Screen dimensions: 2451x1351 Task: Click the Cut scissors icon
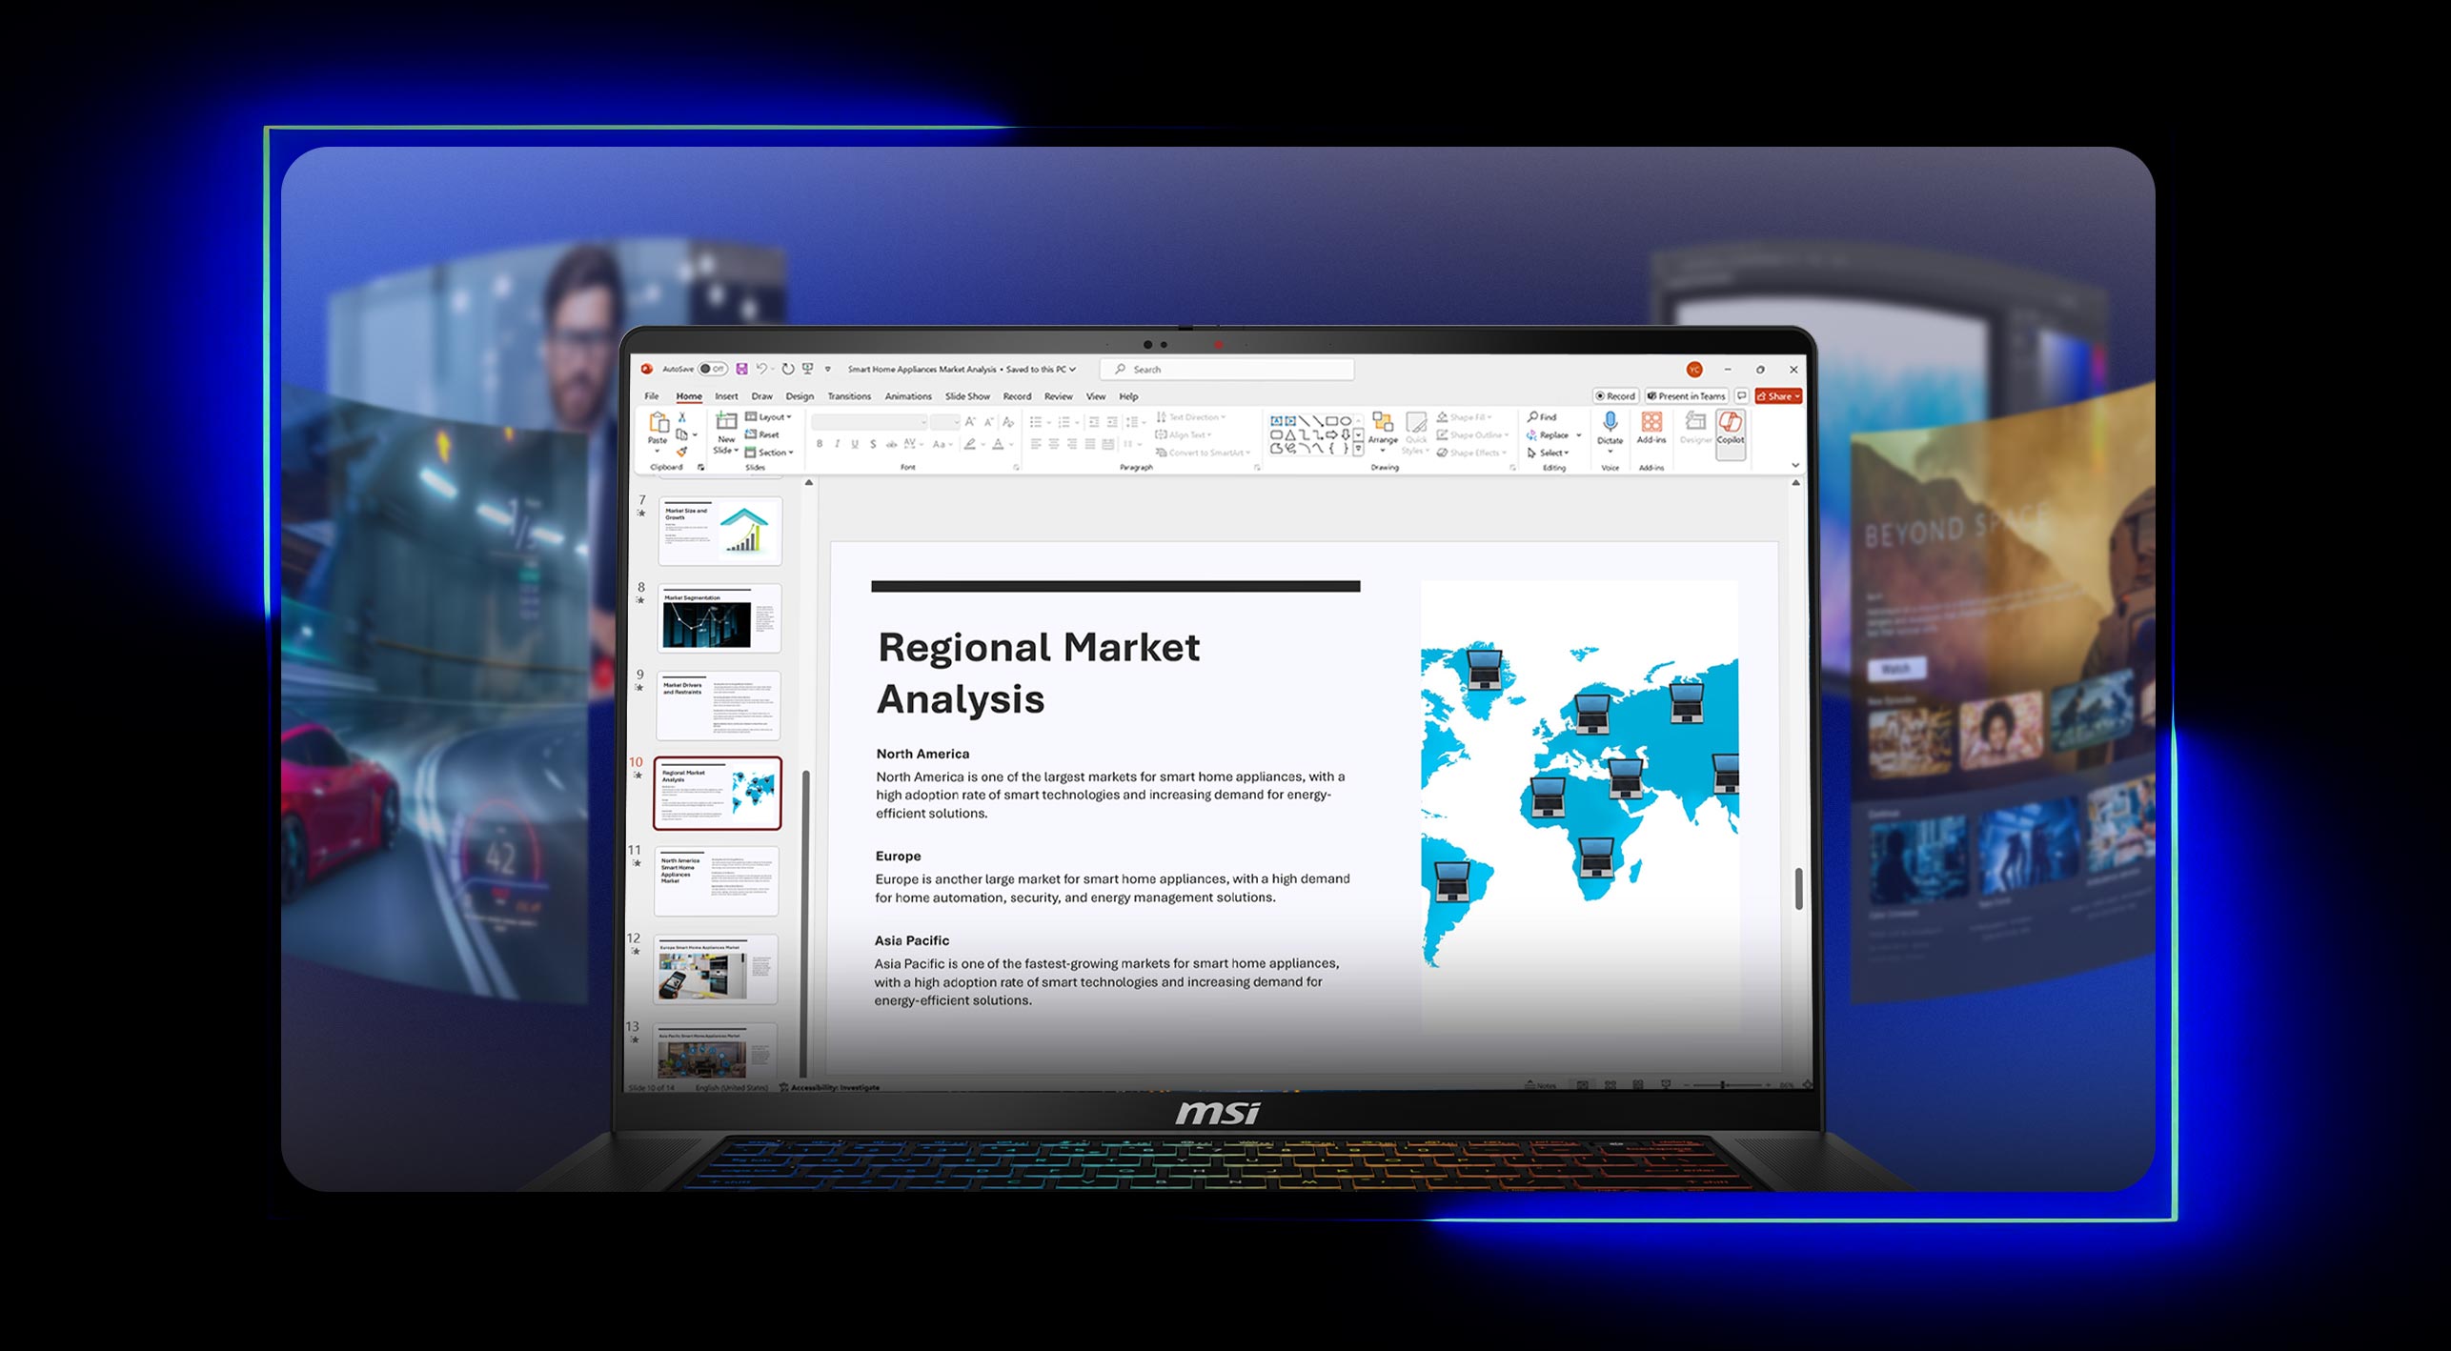(x=681, y=417)
